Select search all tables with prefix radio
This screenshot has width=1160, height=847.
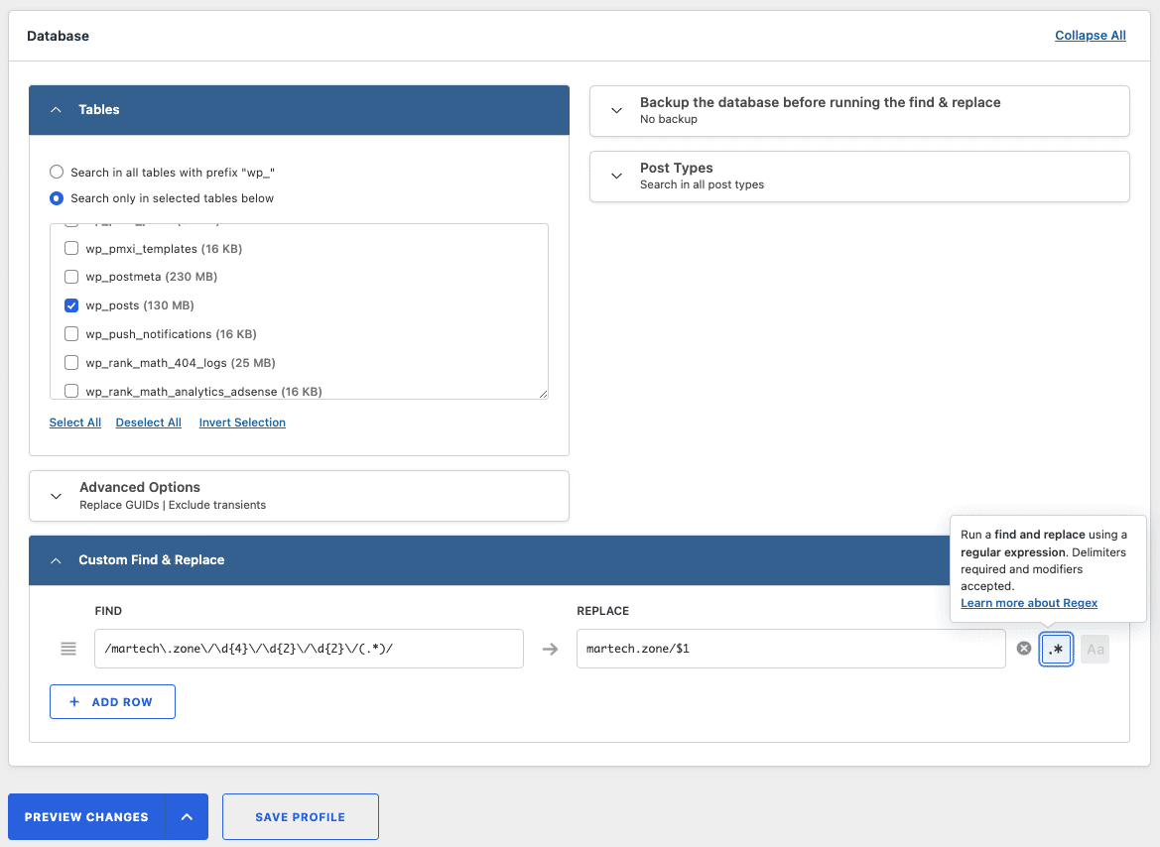click(x=57, y=173)
